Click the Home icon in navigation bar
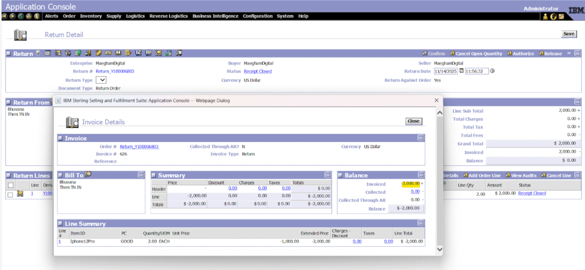 coord(29,17)
